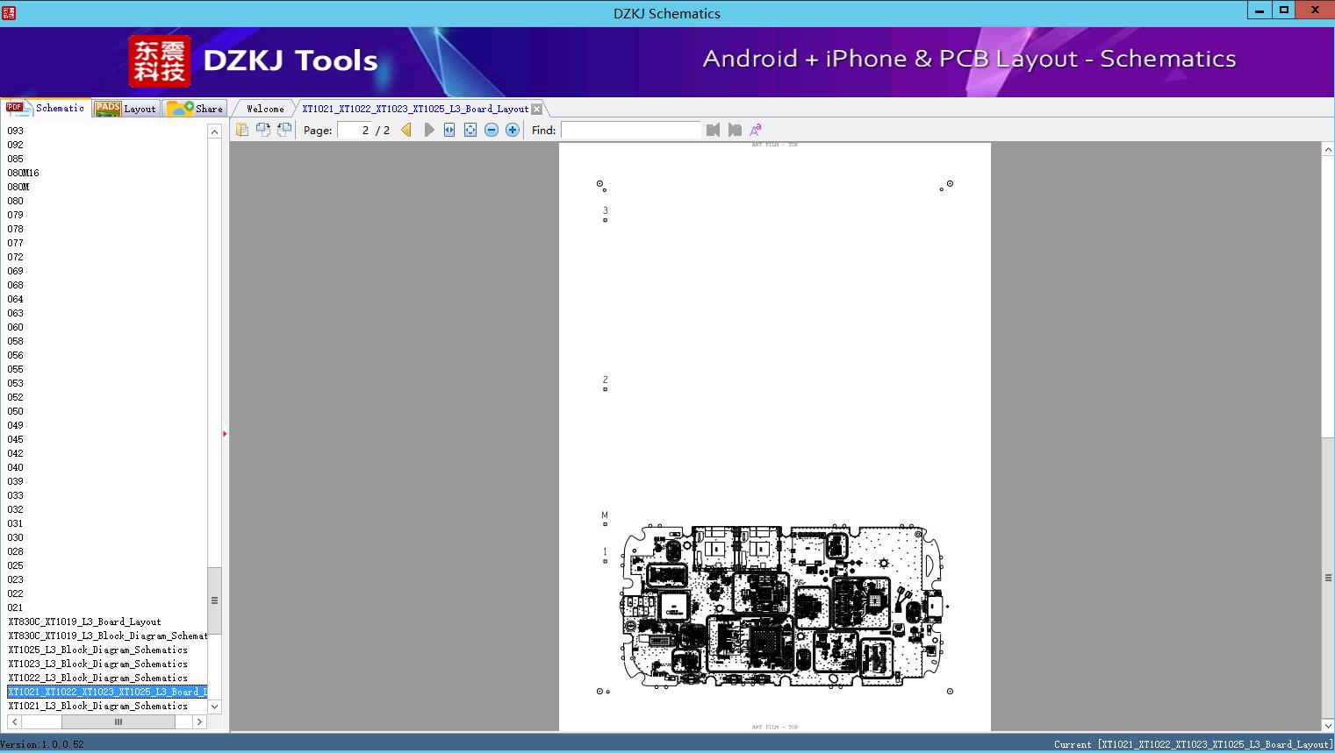Screen dimensions: 1335x753
Task: Find previous match icon
Action: pyautogui.click(x=713, y=130)
